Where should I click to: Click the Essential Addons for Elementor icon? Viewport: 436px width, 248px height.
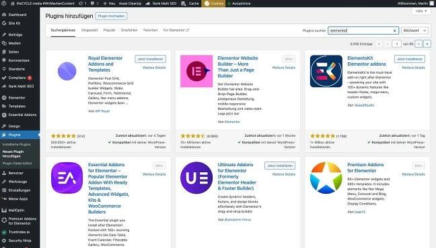67,178
